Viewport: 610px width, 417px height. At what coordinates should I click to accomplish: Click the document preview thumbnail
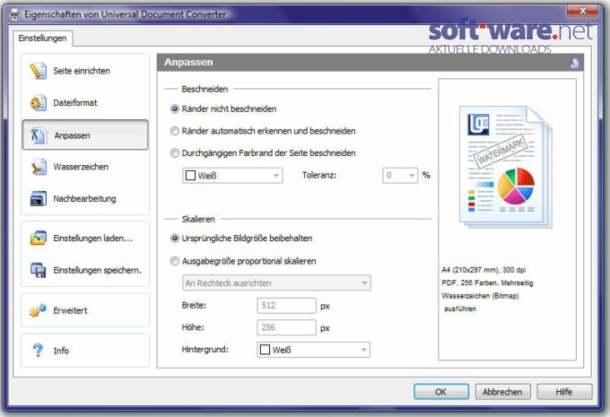(506, 167)
